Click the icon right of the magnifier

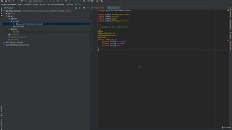coord(101,1)
